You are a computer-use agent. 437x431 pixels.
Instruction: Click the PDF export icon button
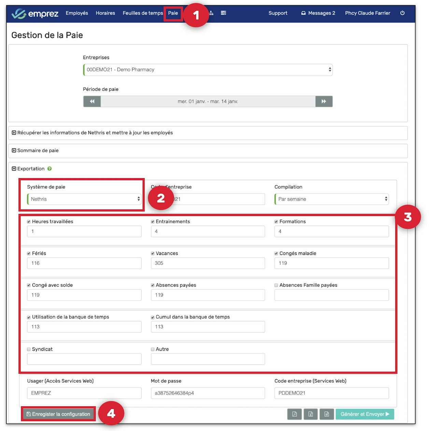pyautogui.click(x=294, y=414)
